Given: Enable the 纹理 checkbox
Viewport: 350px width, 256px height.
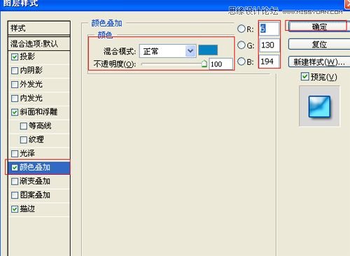Looking at the screenshot, I should click(24, 140).
